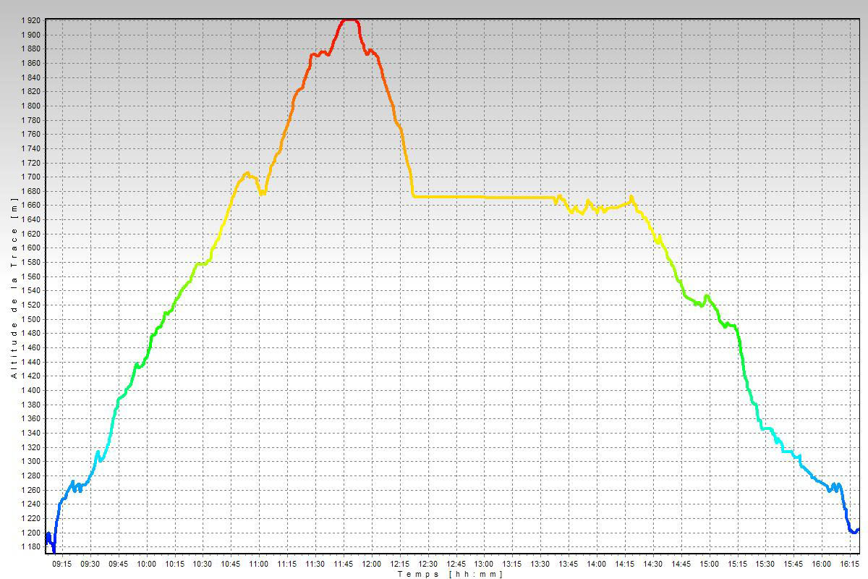Click the 1 180 altitude axis label
The height and width of the screenshot is (579, 868).
[30, 547]
